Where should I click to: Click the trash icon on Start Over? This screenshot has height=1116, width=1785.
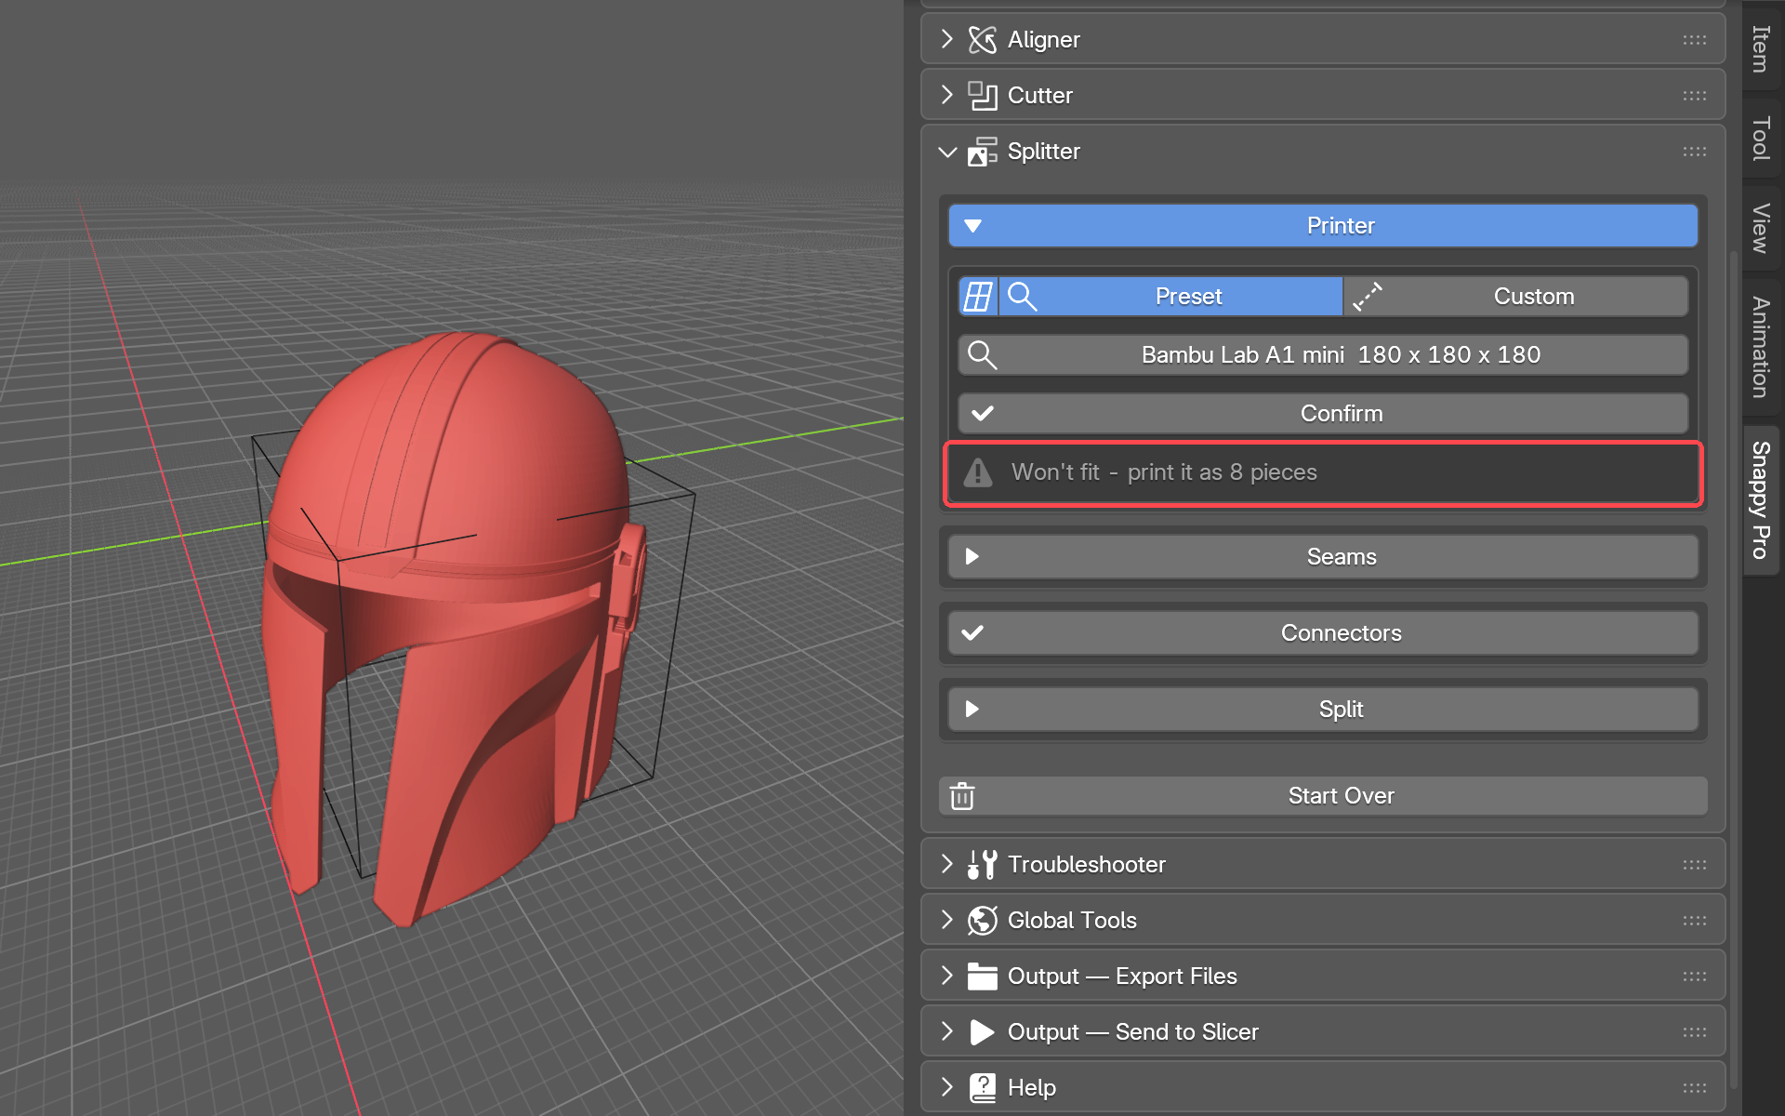click(x=962, y=796)
